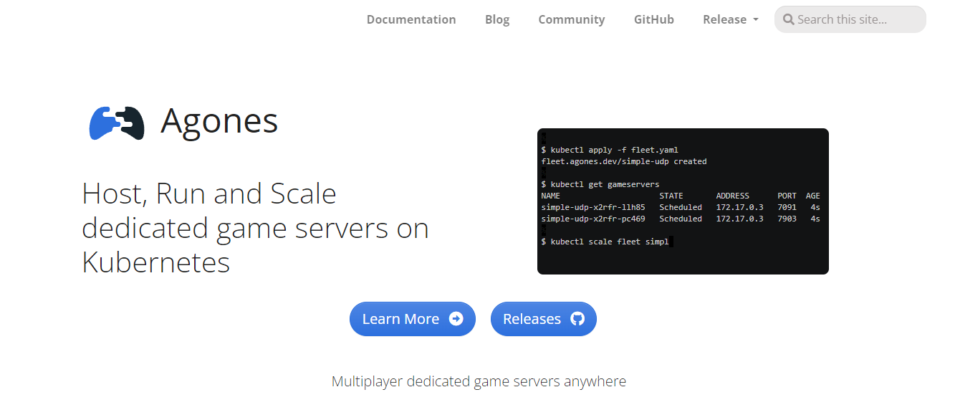Image resolution: width=955 pixels, height=420 pixels.
Task: Click 'kubectl get gameservers' command line
Action: 600,184
